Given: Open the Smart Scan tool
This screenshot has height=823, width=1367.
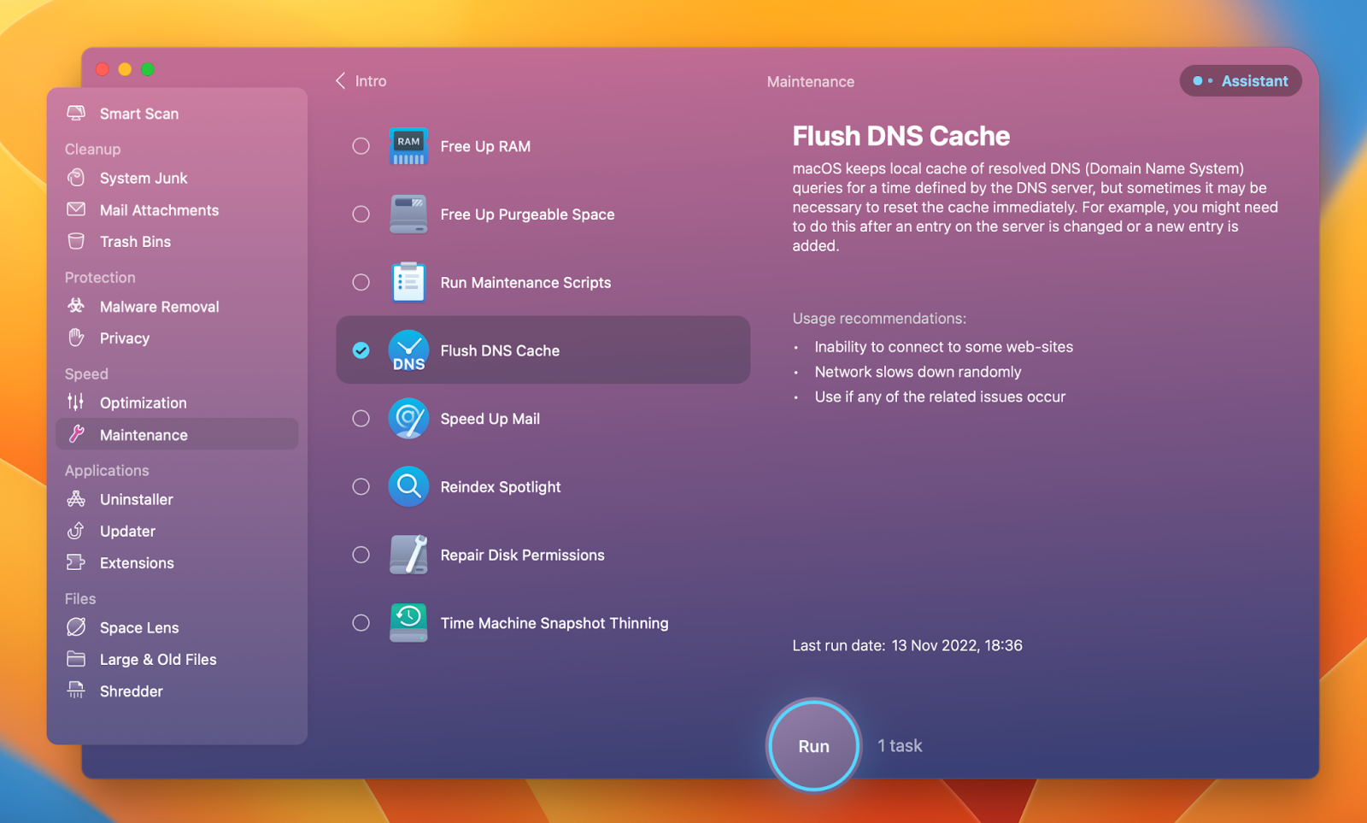Looking at the screenshot, I should (138, 113).
